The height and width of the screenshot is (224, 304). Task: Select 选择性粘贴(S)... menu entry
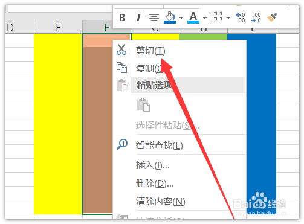[x=167, y=126]
